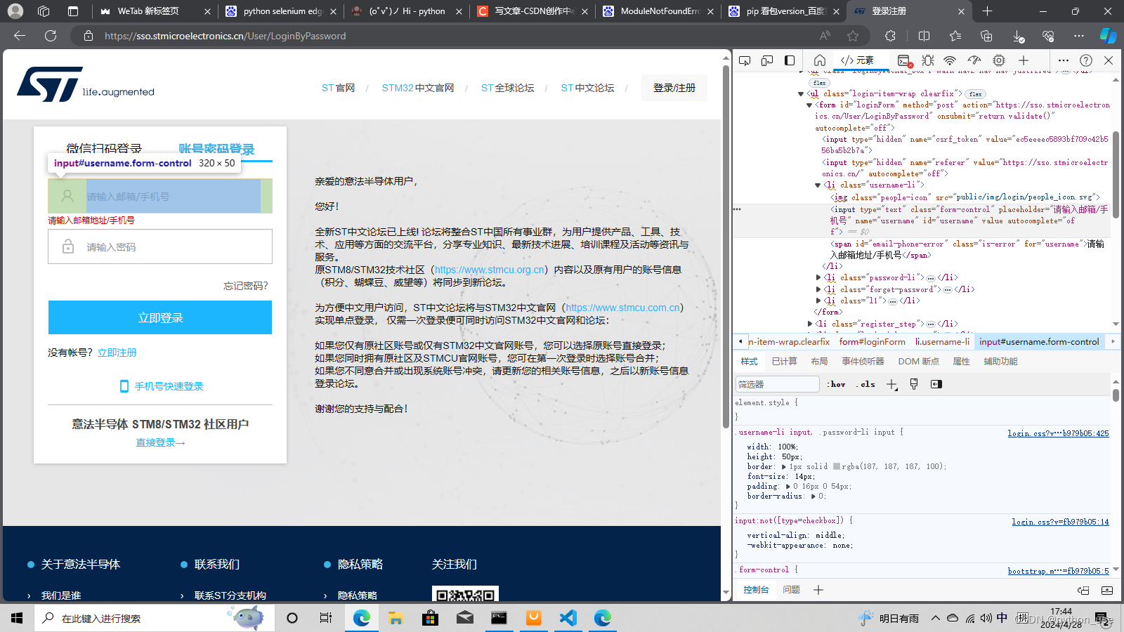
Task: Open 事件侦听器 event listeners tab
Action: pos(863,362)
